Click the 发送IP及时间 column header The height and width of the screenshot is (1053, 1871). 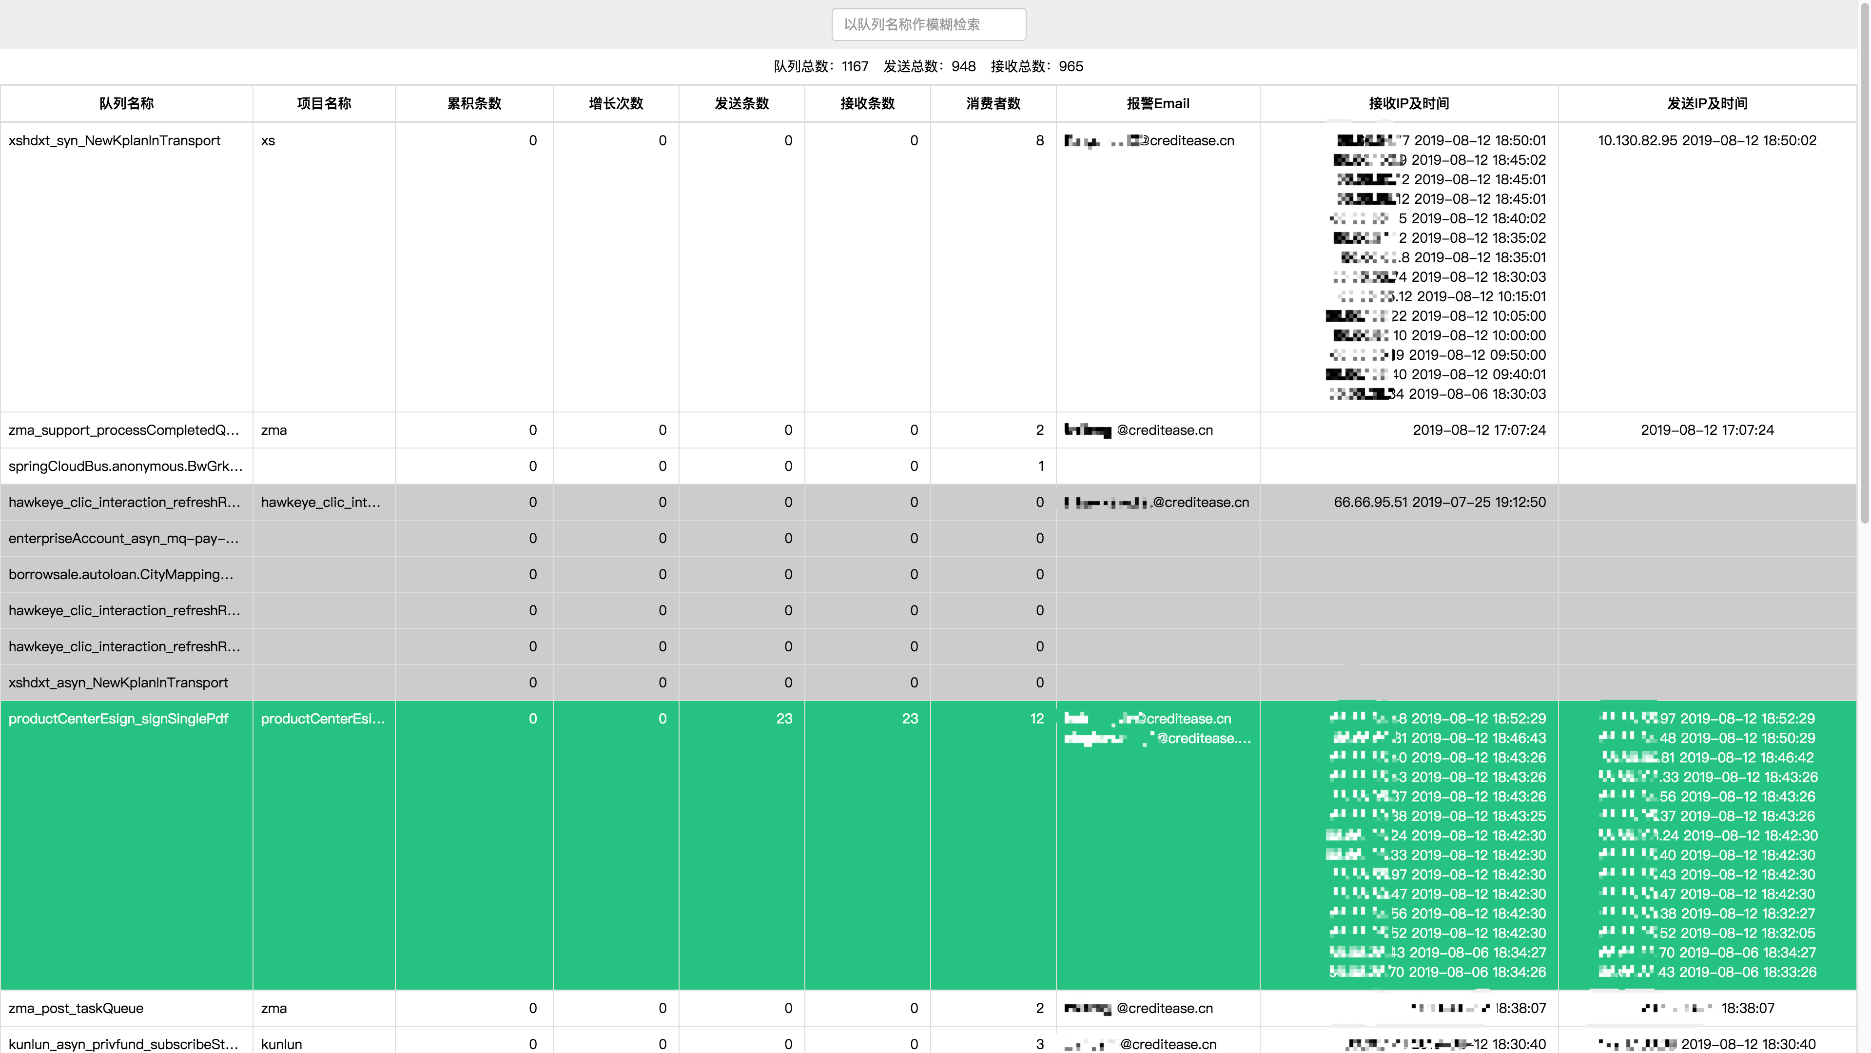[x=1707, y=103]
